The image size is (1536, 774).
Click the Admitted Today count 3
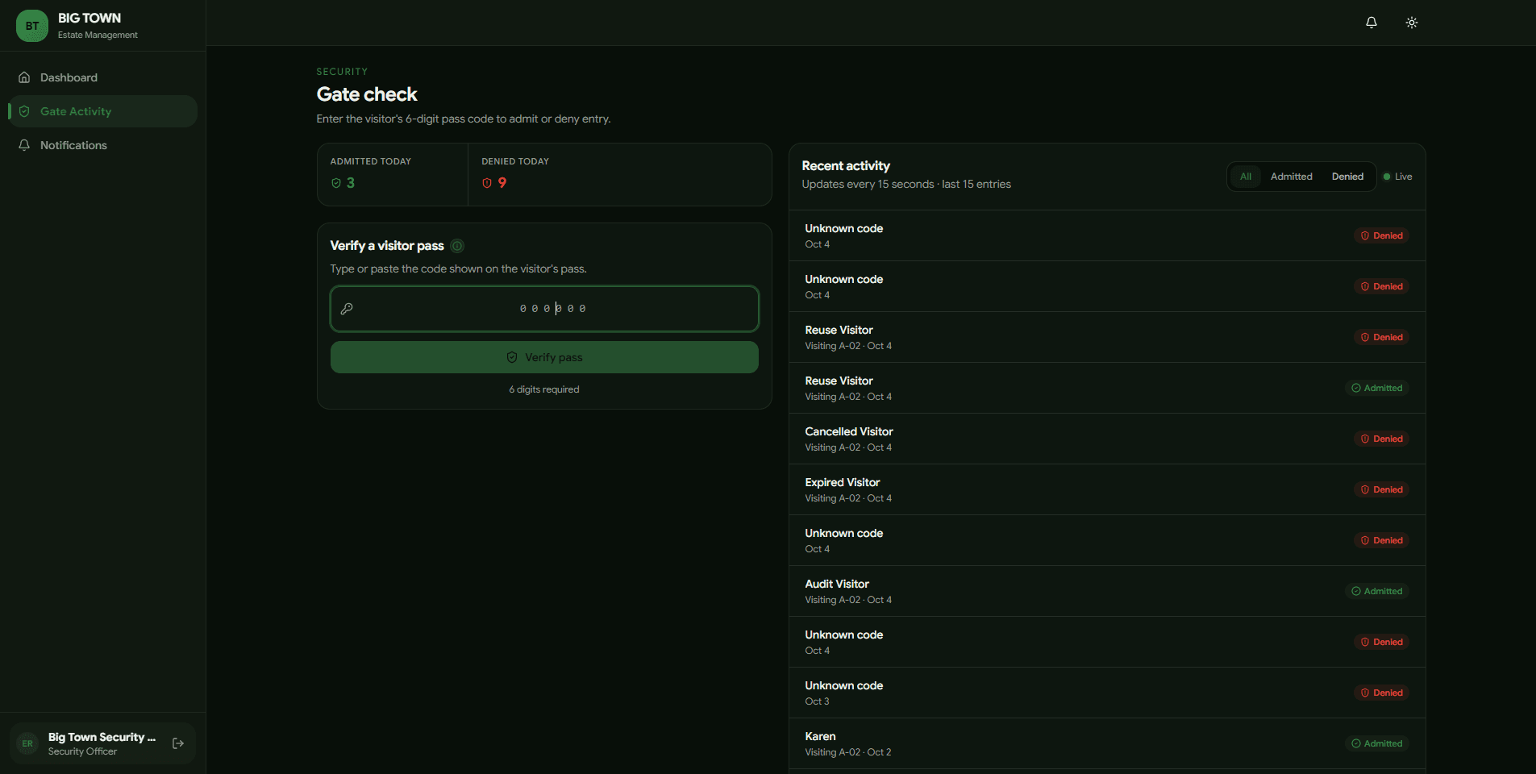click(x=351, y=183)
